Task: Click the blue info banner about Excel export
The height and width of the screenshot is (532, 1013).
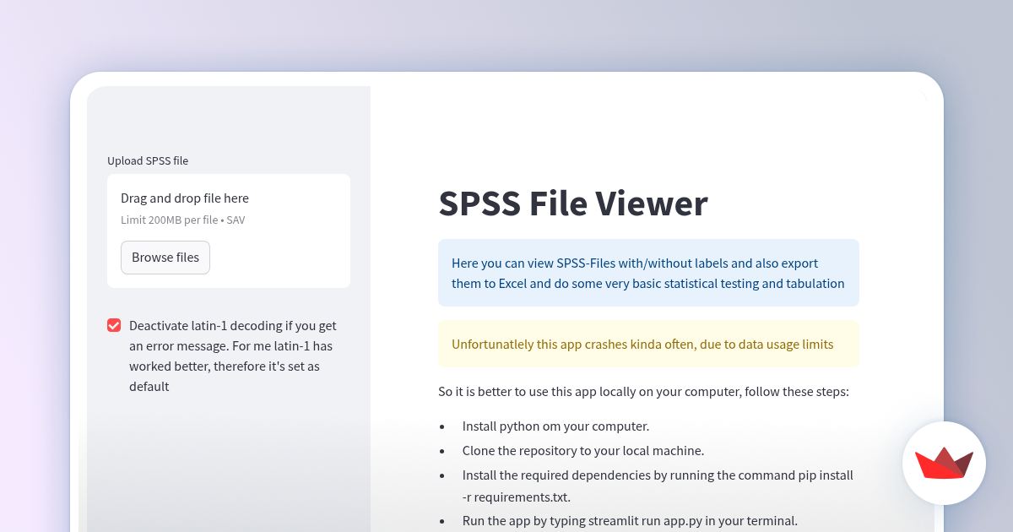Action: click(x=647, y=273)
